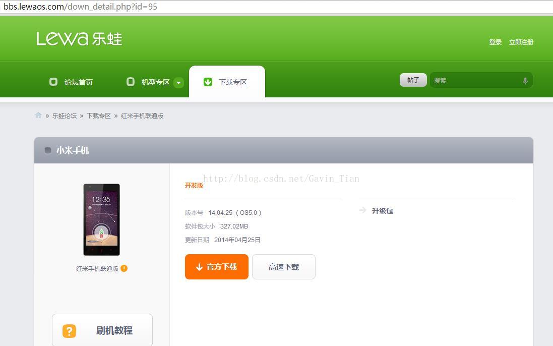Image resolution: width=553 pixels, height=346 pixels.
Task: Open the 登录 login link
Action: [x=495, y=42]
